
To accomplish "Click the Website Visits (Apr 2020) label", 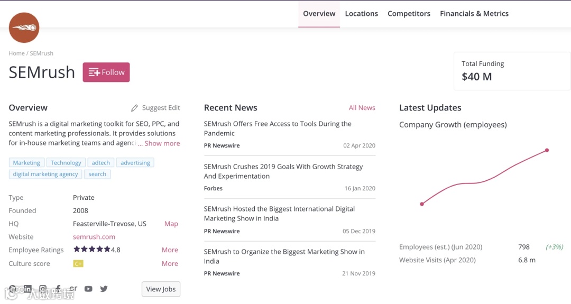I will pos(437,260).
